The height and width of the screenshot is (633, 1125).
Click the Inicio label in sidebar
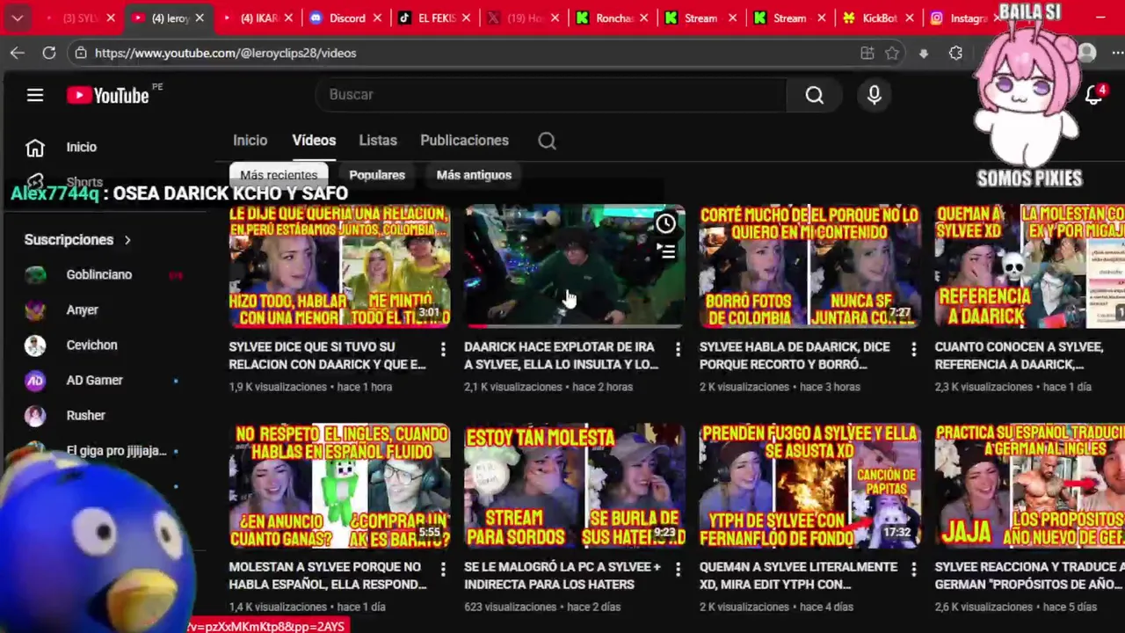click(x=81, y=148)
